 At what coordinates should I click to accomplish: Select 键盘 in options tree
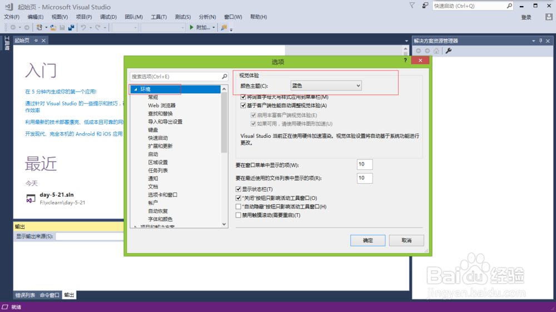[x=153, y=129]
